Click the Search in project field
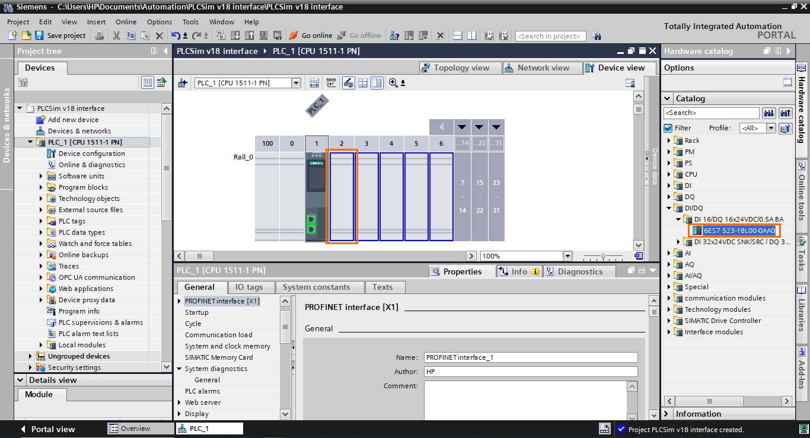The image size is (810, 438). click(550, 36)
